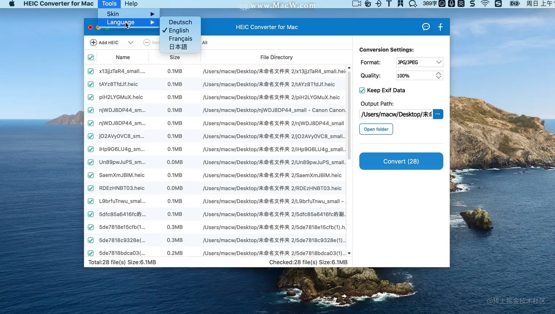Expand the Add HEIC dropdown arrow

click(x=131, y=43)
